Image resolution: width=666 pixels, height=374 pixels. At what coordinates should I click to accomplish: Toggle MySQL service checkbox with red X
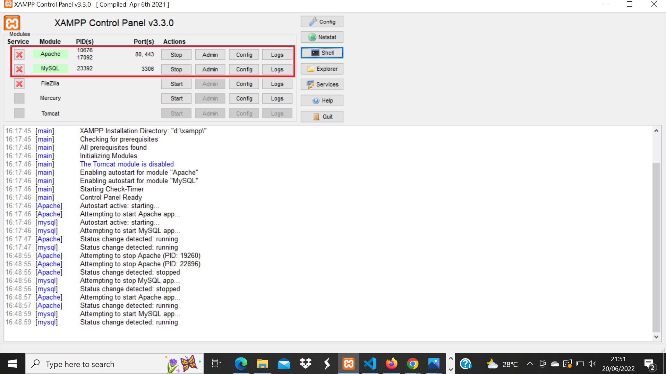pos(19,69)
